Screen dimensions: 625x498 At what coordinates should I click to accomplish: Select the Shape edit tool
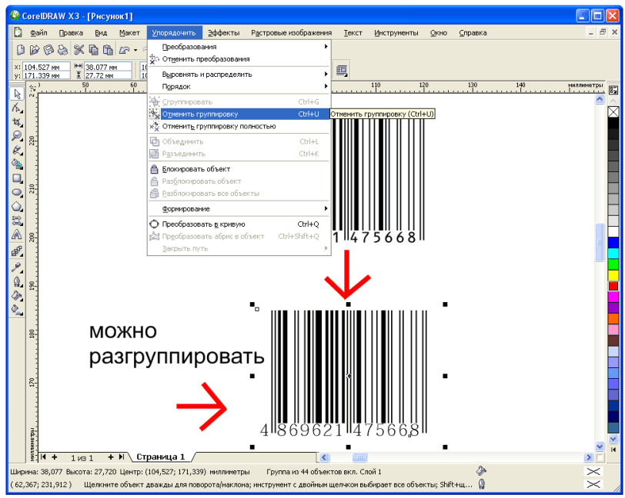[17, 108]
